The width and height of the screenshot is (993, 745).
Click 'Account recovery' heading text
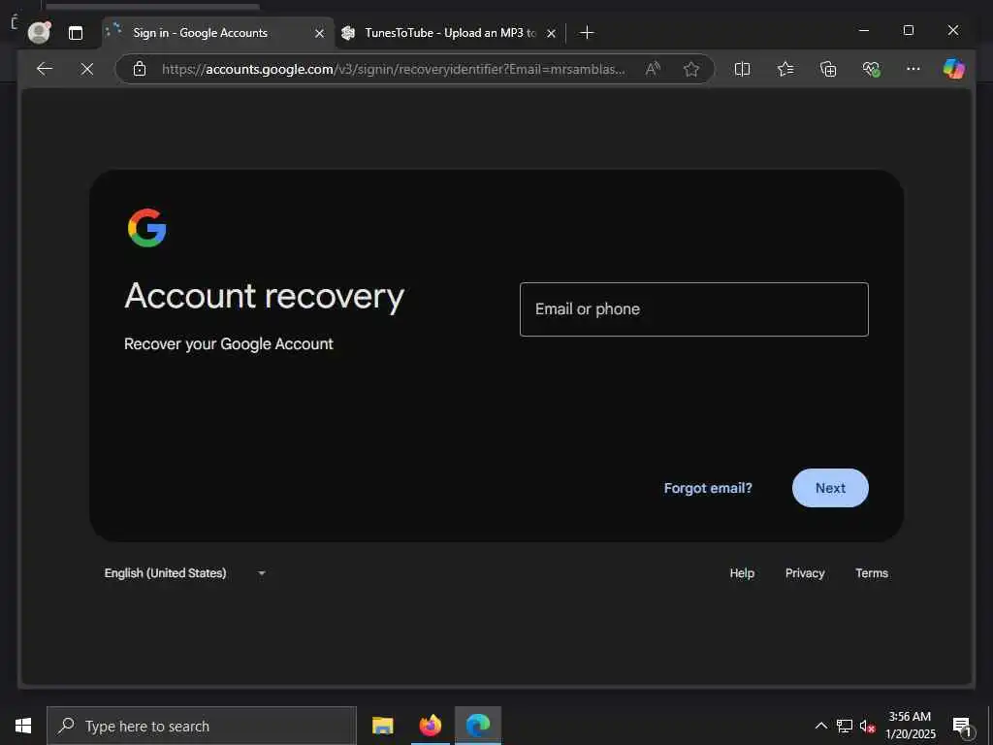pyautogui.click(x=264, y=297)
